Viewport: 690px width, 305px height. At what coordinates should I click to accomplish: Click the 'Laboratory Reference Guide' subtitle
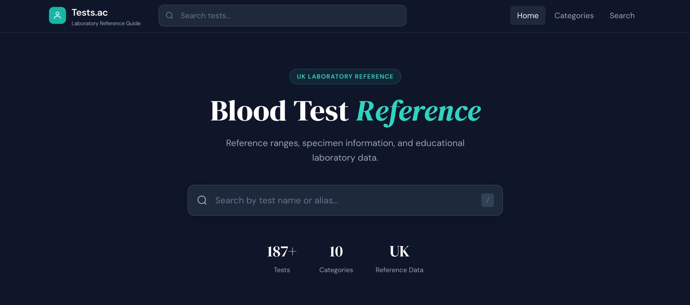tap(106, 23)
